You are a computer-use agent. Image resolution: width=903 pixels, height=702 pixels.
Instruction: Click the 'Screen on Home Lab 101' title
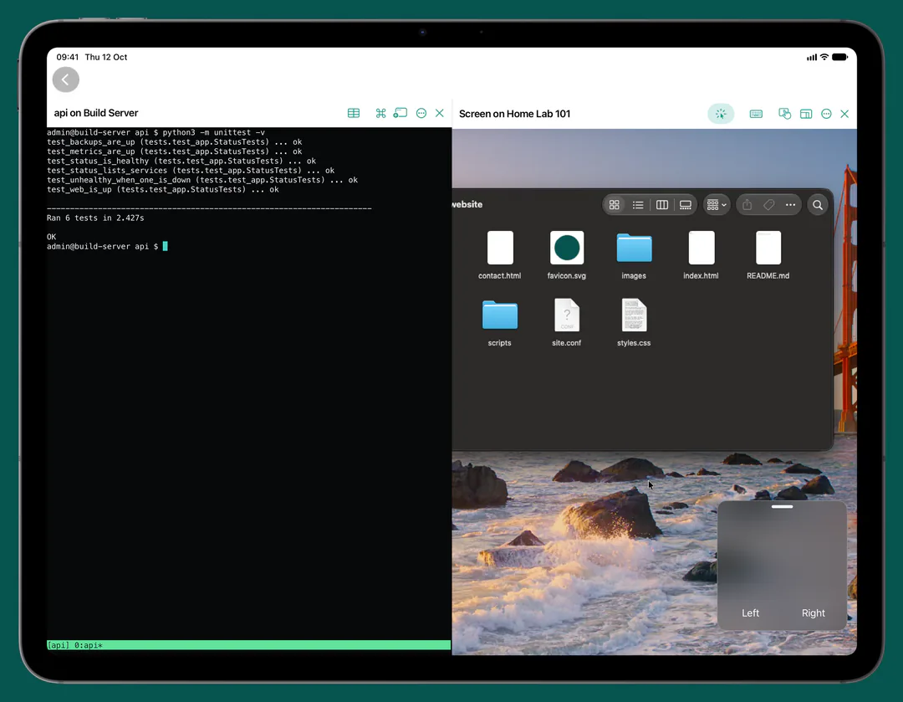tap(515, 114)
